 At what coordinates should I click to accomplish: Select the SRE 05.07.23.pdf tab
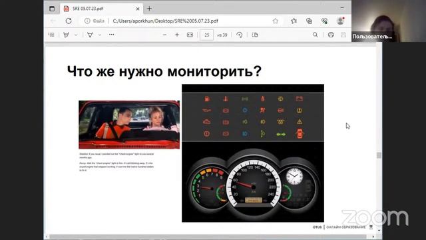click(101, 9)
